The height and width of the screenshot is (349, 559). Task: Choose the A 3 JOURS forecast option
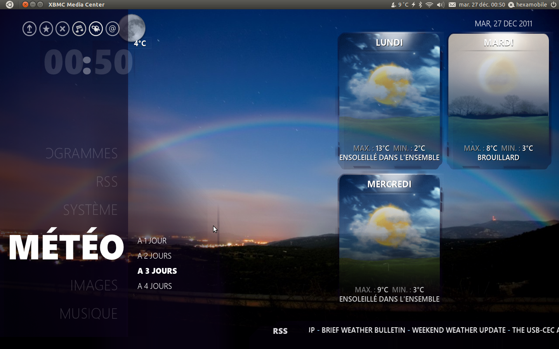tap(157, 271)
